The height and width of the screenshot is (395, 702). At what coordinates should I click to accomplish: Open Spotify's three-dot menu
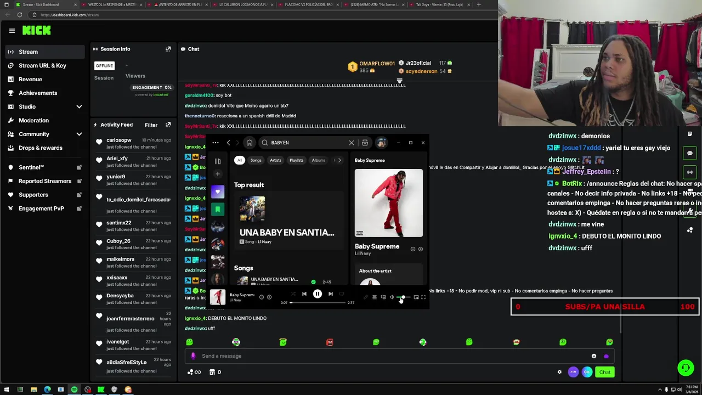coord(215,143)
